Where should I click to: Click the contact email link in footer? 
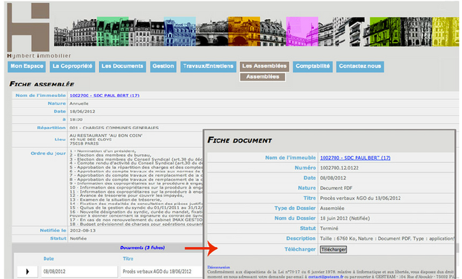pyautogui.click(x=325, y=276)
